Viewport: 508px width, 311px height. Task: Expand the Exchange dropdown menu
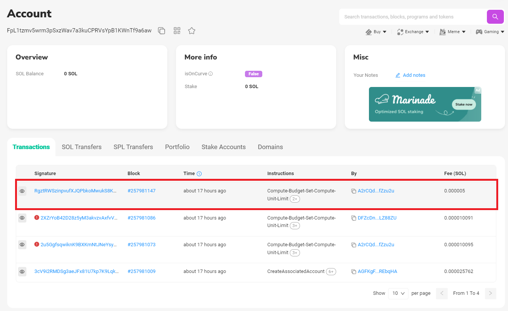coord(413,32)
